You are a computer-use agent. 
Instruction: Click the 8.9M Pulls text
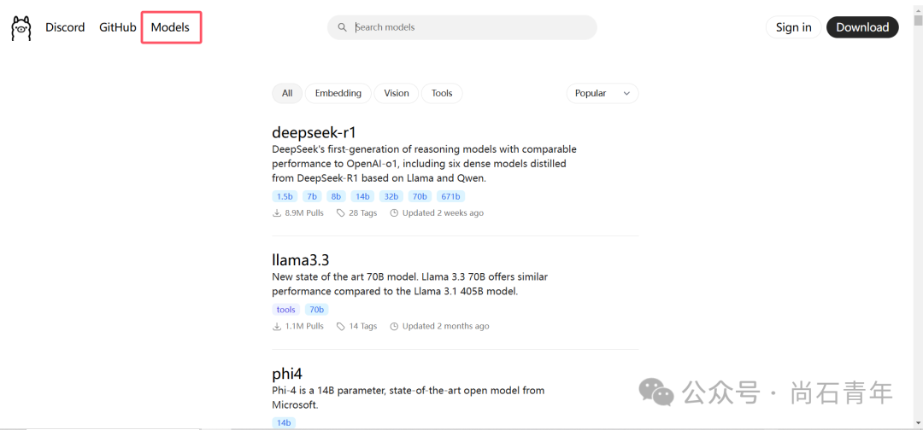pos(304,213)
